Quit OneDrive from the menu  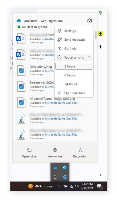click(x=74, y=93)
